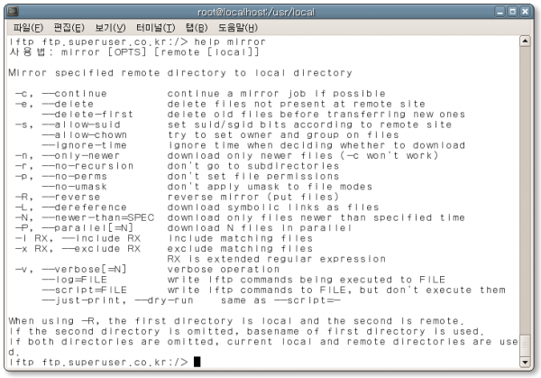Click 'verbose operation' description
The image size is (541, 378).
(x=224, y=269)
